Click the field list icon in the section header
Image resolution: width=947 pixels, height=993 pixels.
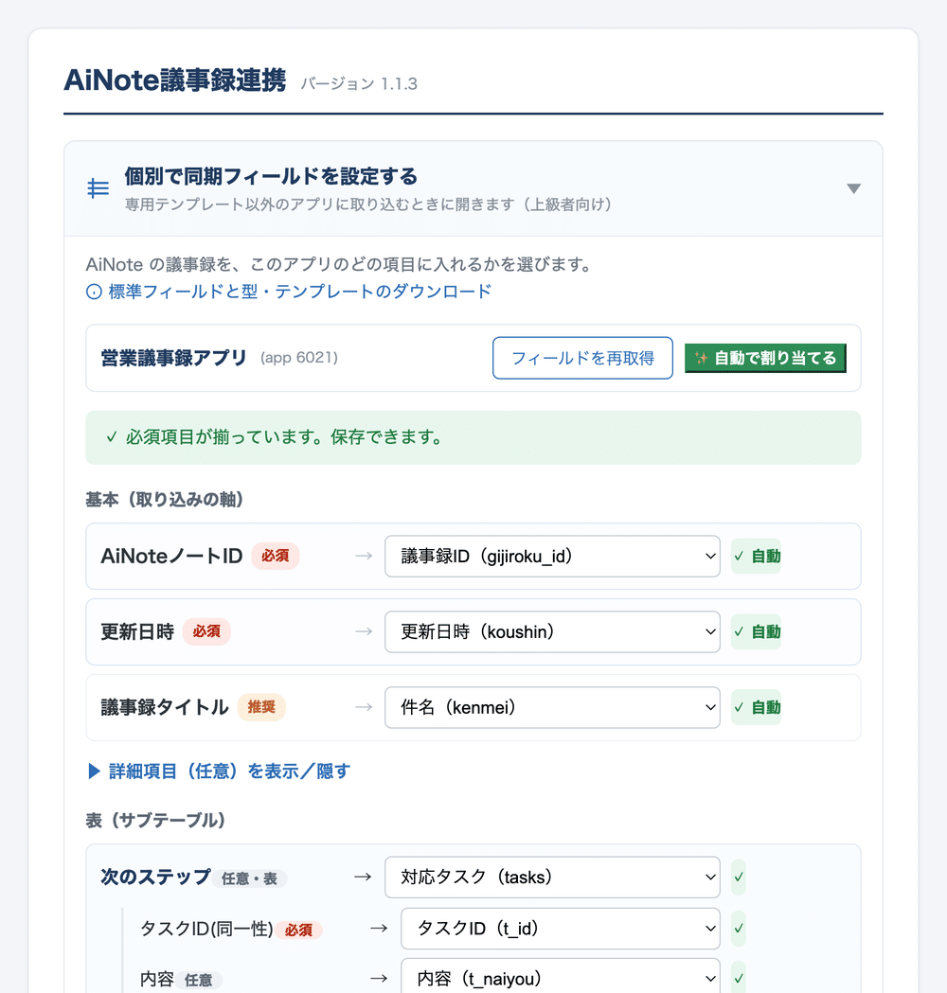coord(98,188)
